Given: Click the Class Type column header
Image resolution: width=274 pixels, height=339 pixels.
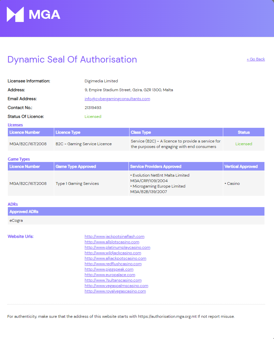Looking at the screenshot, I should coord(176,132).
